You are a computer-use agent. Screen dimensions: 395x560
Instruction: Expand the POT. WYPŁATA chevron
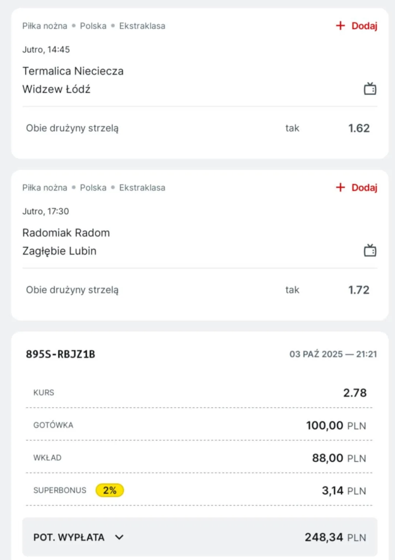point(119,537)
